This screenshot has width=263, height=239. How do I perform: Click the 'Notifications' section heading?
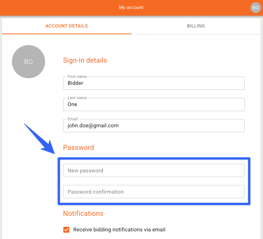(x=83, y=213)
